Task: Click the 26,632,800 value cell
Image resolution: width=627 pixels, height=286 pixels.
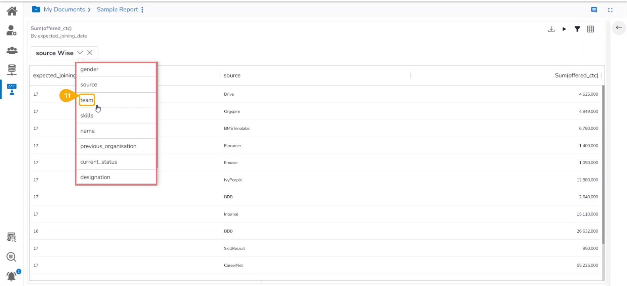Action: [x=587, y=231]
